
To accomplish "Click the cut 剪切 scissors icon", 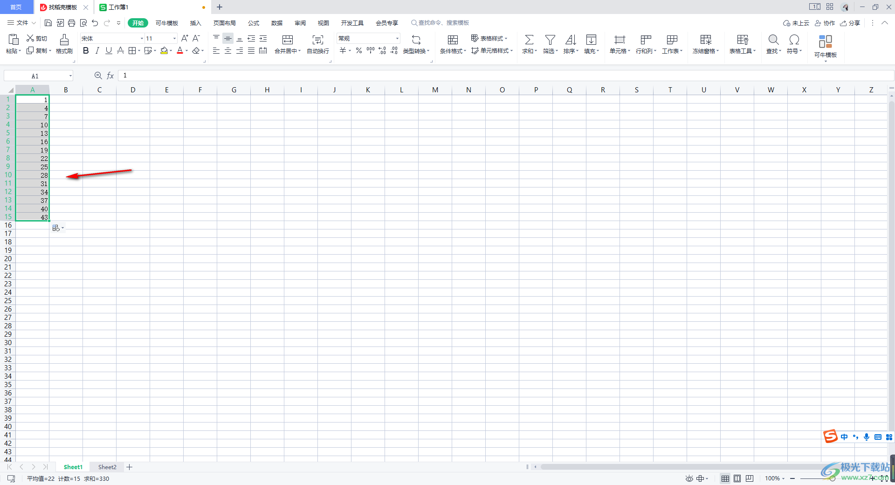I will click(x=30, y=38).
